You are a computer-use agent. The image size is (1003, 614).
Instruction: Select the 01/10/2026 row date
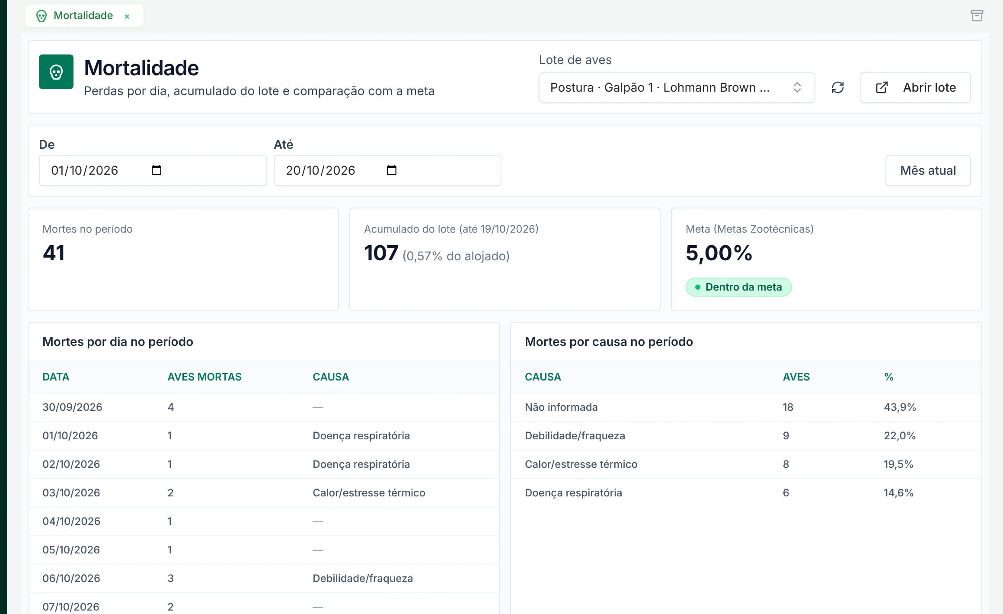70,436
